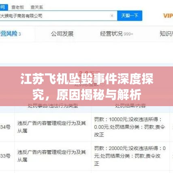Click the 罚款:10000元 penalty result cell
The height and width of the screenshot is (173, 173).
pyautogui.click(x=130, y=127)
